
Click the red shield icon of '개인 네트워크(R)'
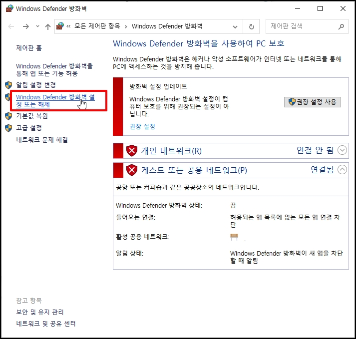(x=132, y=151)
